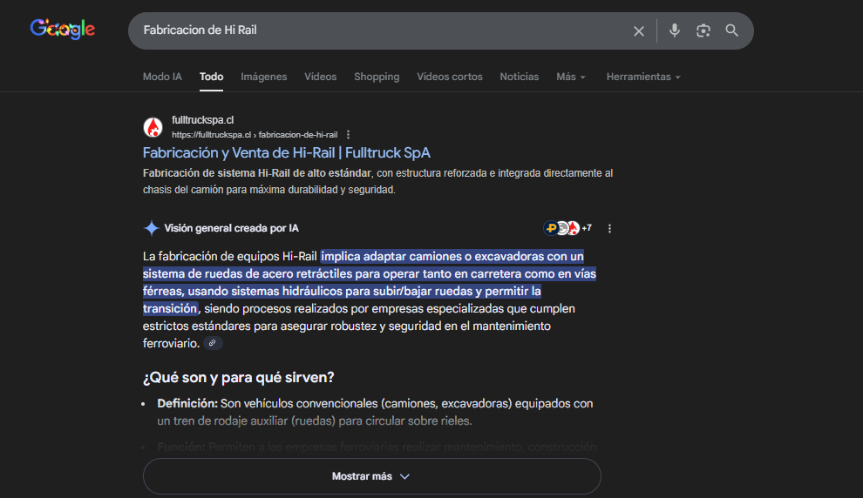Switch to Modo IA tab
863x498 pixels.
point(162,77)
